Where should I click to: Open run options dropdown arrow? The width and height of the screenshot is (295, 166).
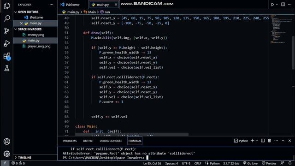277,4
